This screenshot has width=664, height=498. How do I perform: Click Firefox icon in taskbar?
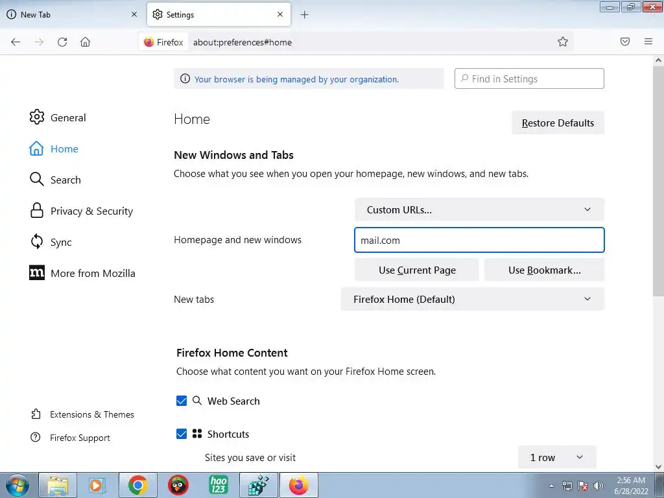tap(298, 485)
